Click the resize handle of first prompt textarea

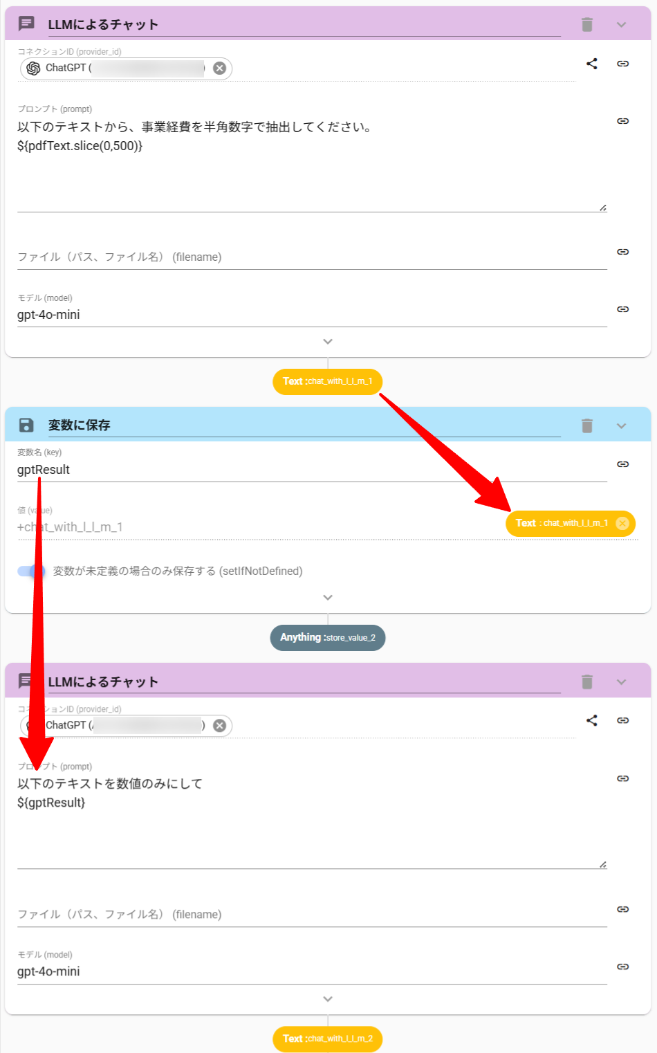point(603,208)
